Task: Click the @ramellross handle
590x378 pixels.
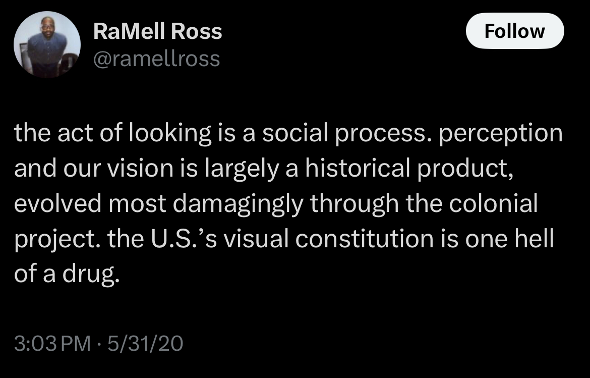Action: tap(156, 59)
